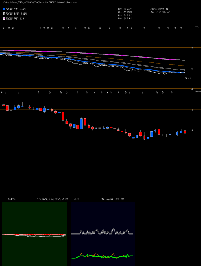Click the price axis label 4
Screen dimensions: 201x266
192,110
